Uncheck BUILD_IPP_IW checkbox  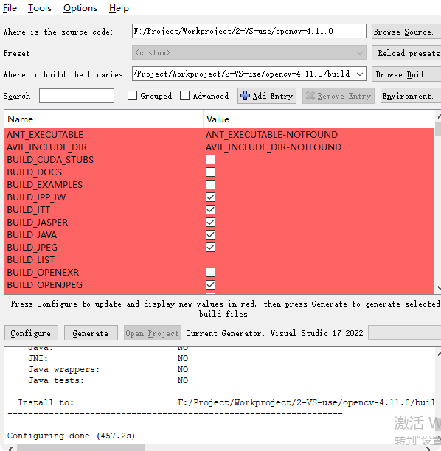pyautogui.click(x=210, y=197)
